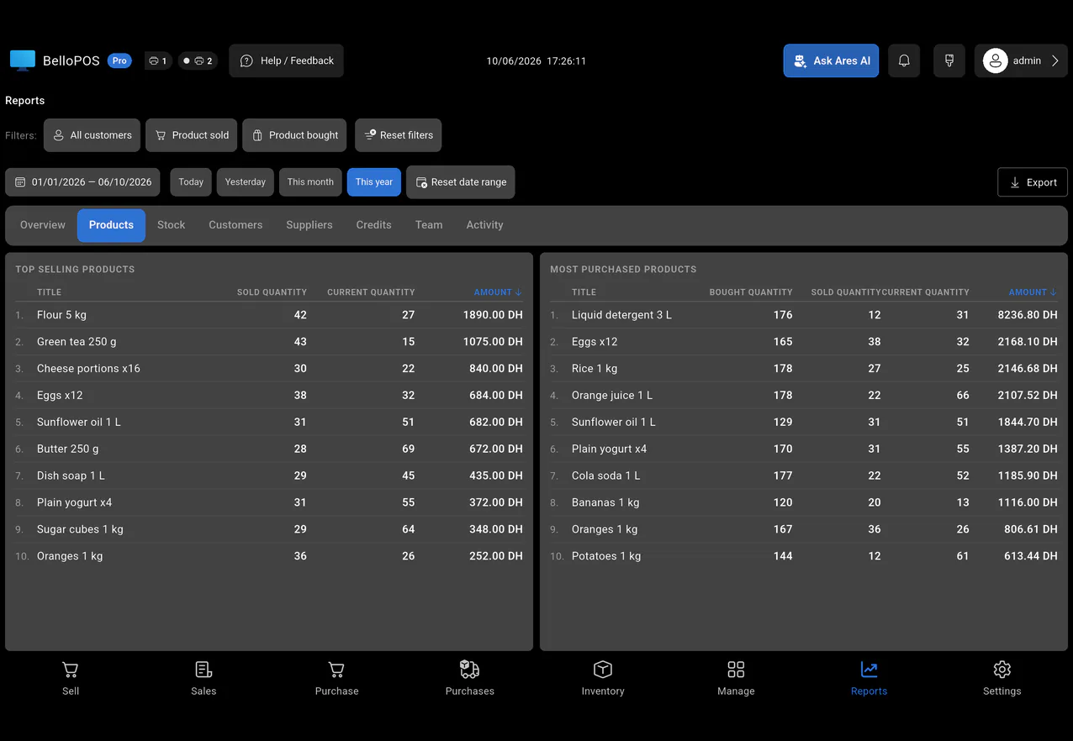Open Help / Feedback
Screen dimensions: 1073x741
[x=286, y=60]
